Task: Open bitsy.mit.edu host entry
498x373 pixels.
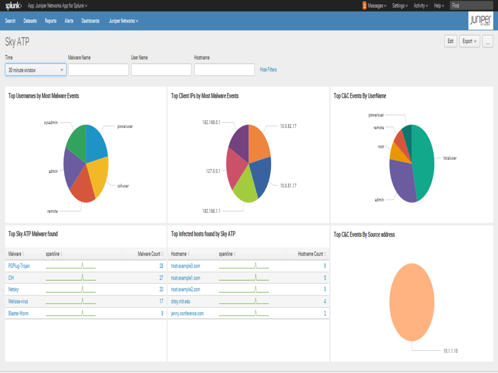Action: pos(181,301)
